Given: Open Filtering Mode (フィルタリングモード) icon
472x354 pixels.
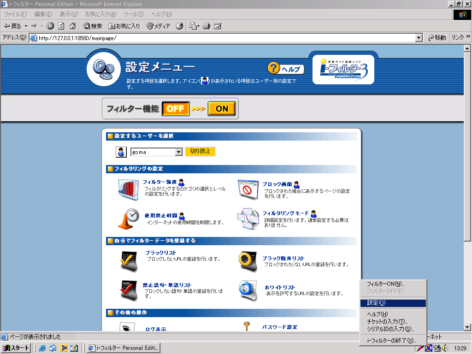Looking at the screenshot, I should click(x=248, y=220).
